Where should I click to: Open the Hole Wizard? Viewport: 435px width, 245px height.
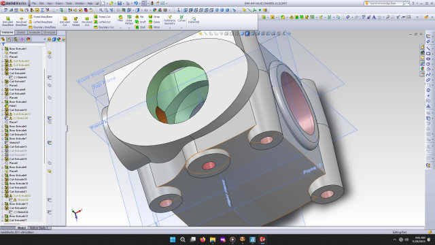point(75,21)
